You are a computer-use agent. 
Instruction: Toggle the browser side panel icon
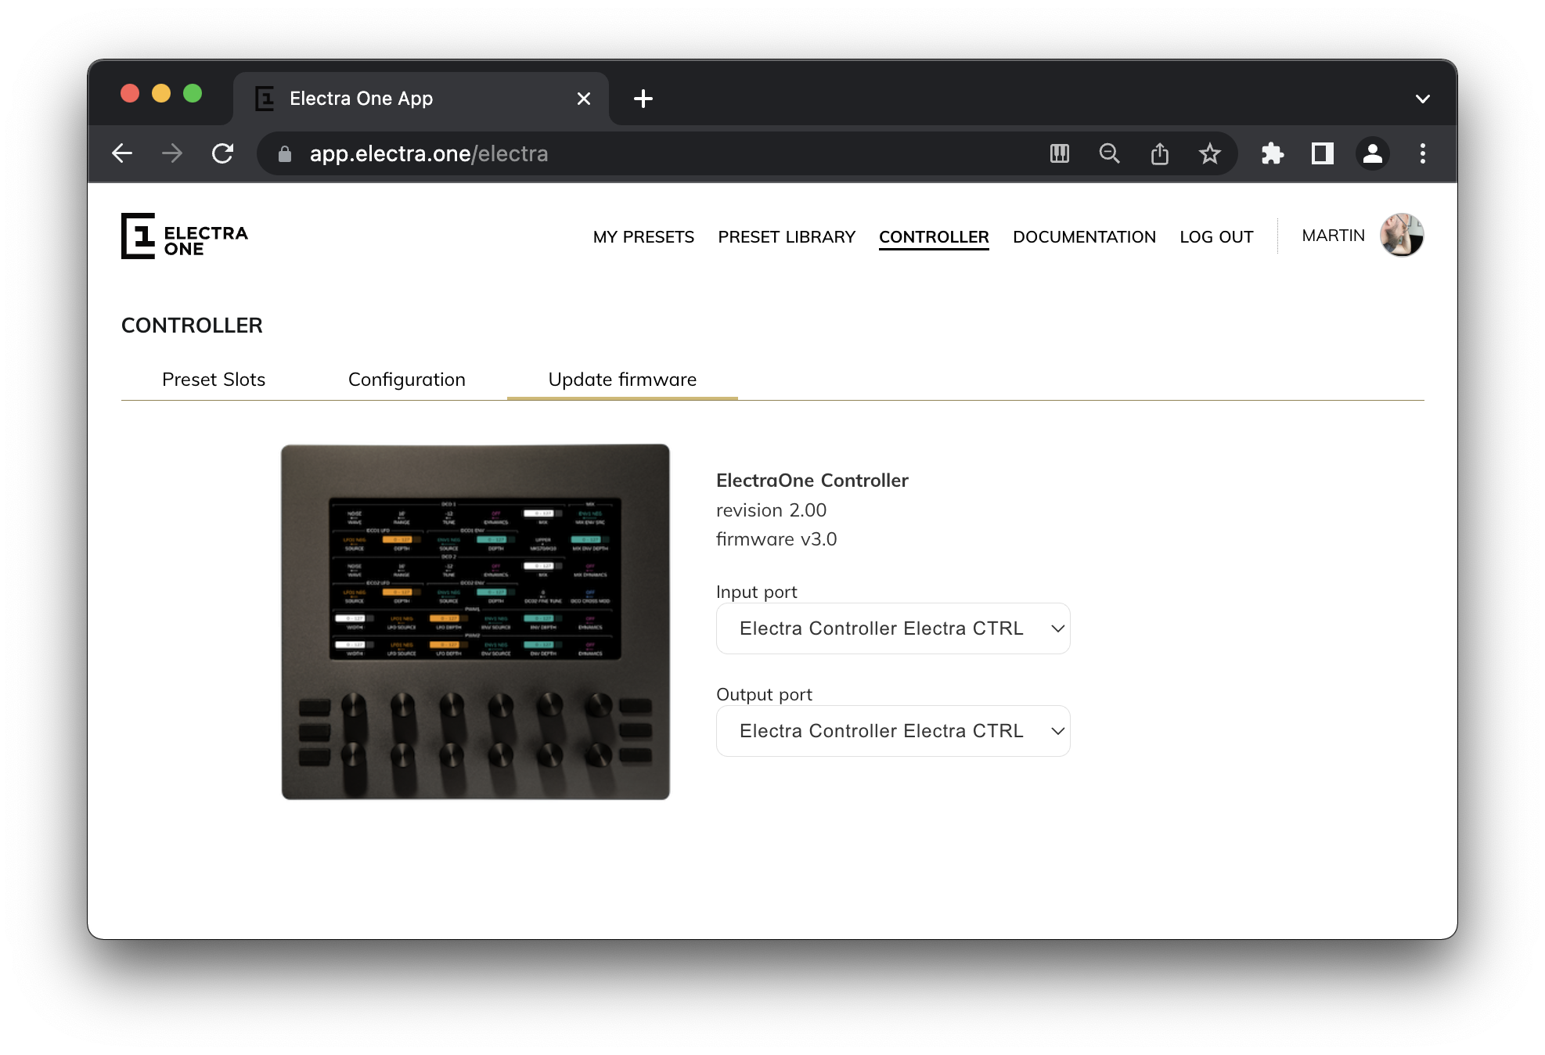(x=1322, y=153)
